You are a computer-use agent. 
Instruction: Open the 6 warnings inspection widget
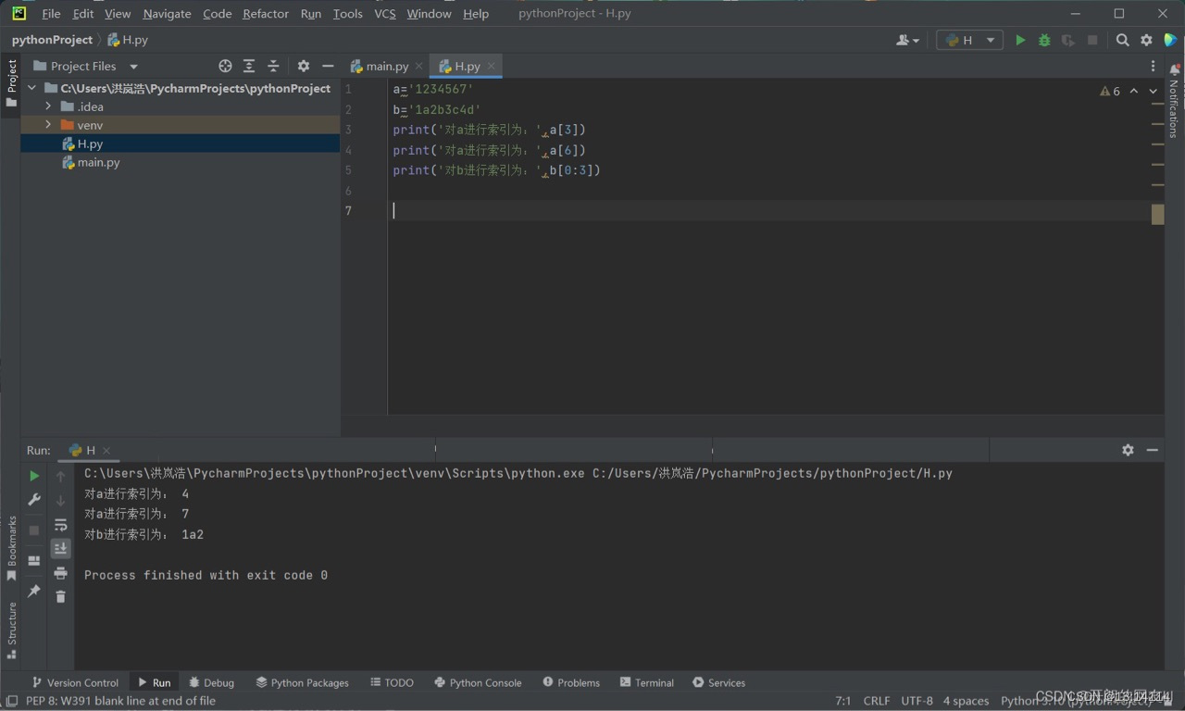pos(1110,91)
